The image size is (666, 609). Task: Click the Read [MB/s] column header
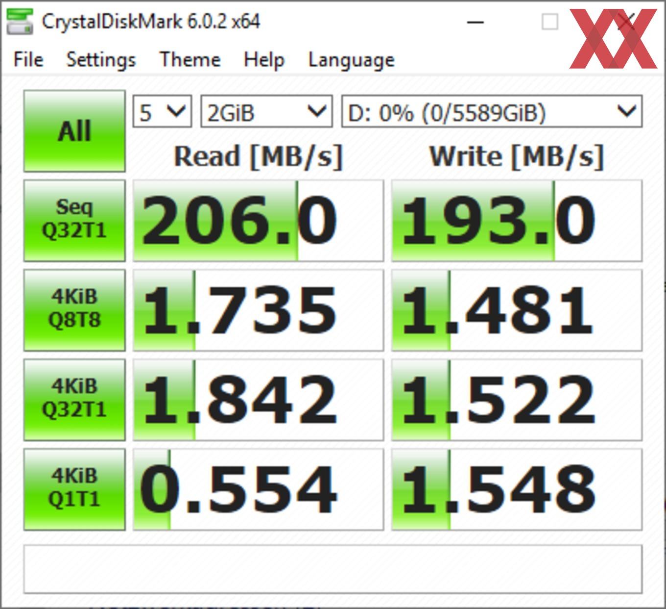pos(258,157)
